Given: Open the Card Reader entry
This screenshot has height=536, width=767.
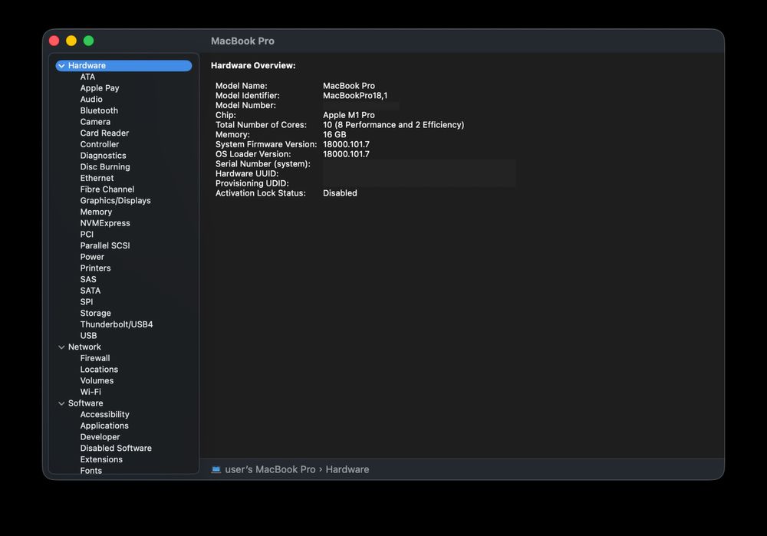Looking at the screenshot, I should [x=104, y=133].
